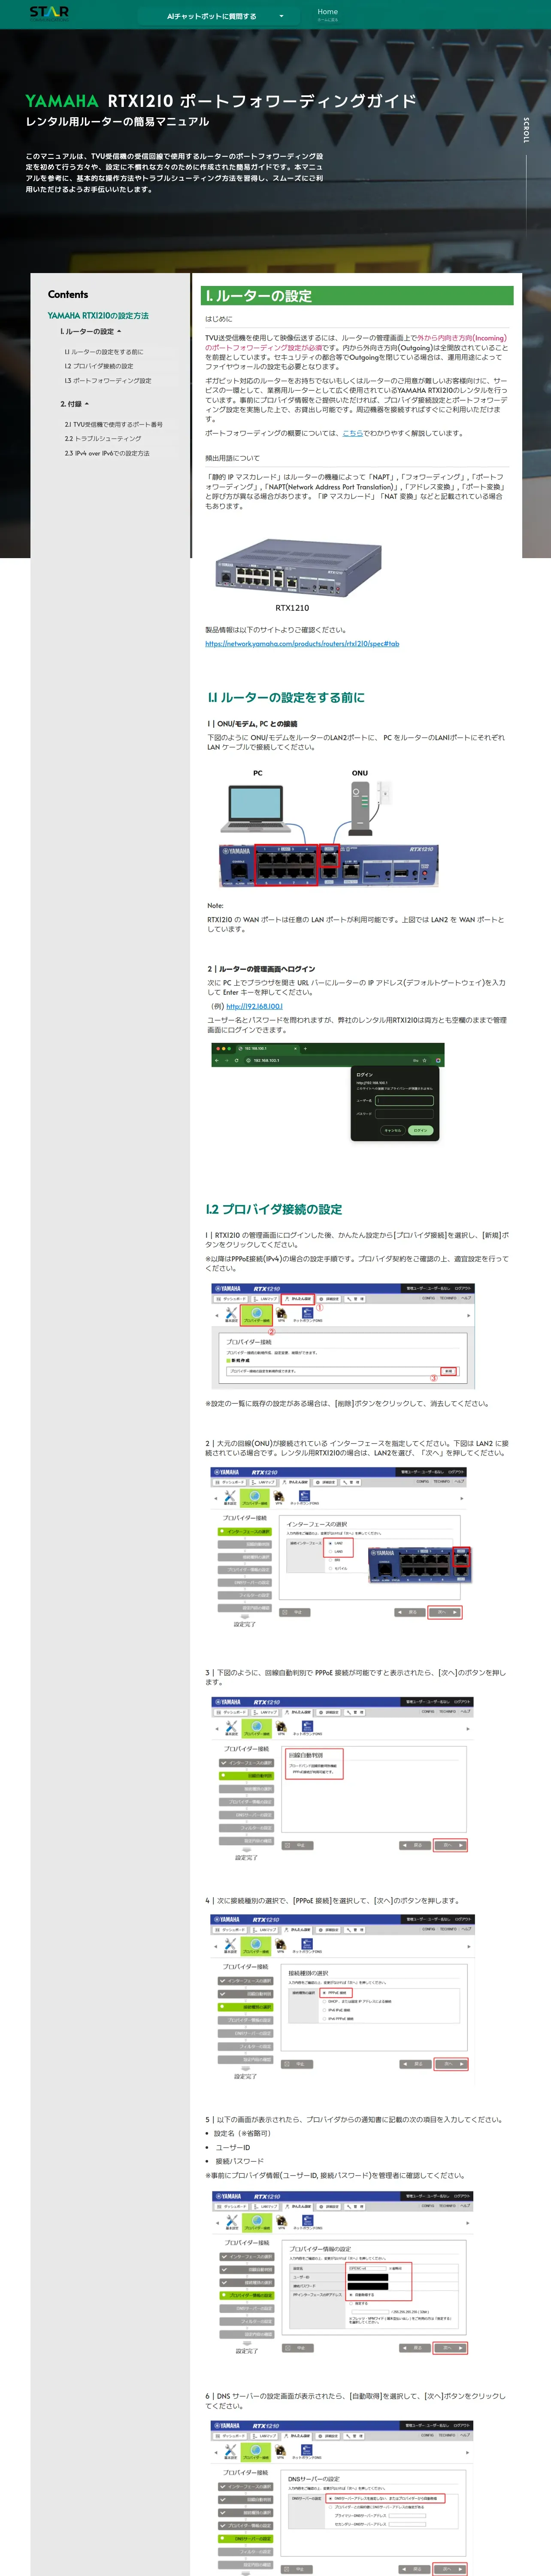Open the http://192.168.100.1 example link

(254, 1006)
